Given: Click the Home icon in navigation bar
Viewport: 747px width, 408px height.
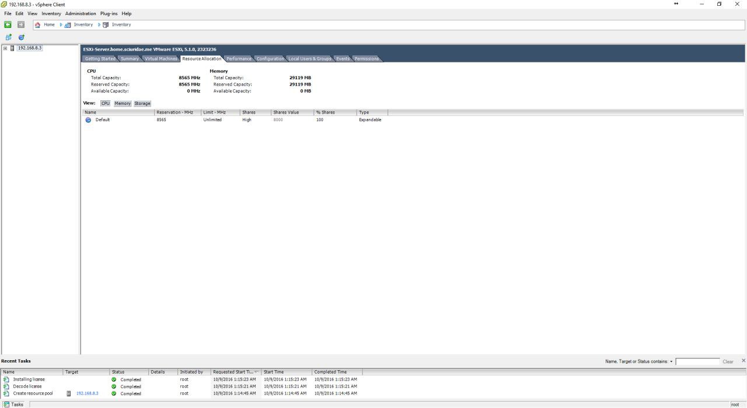Looking at the screenshot, I should click(38, 24).
